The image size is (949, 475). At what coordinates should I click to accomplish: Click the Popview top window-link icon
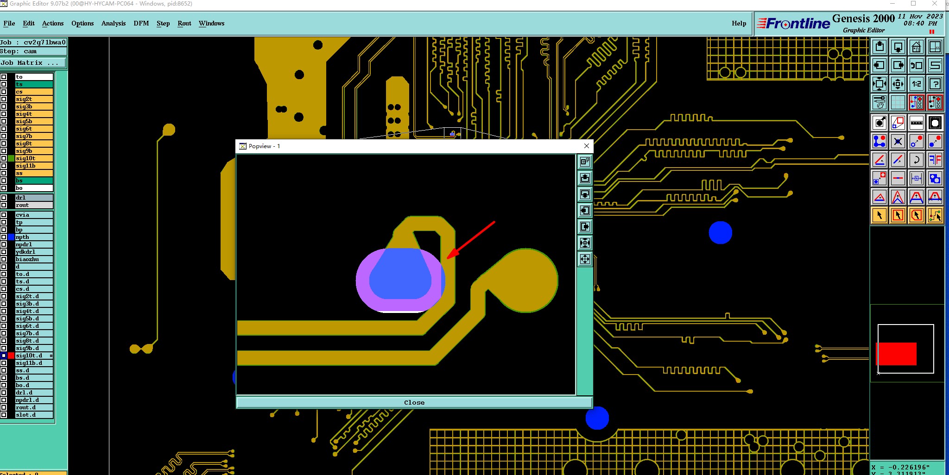[x=585, y=162]
